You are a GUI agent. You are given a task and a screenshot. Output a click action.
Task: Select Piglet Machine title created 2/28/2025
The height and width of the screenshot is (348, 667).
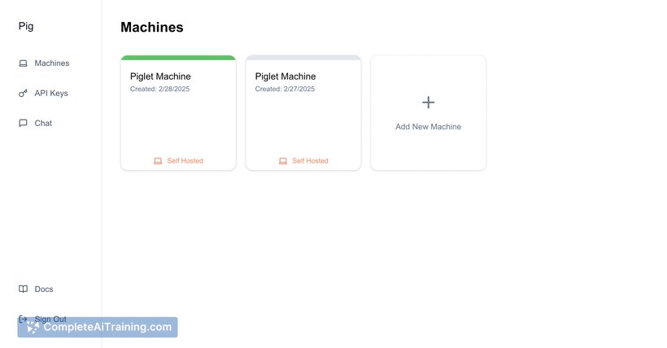pyautogui.click(x=160, y=76)
